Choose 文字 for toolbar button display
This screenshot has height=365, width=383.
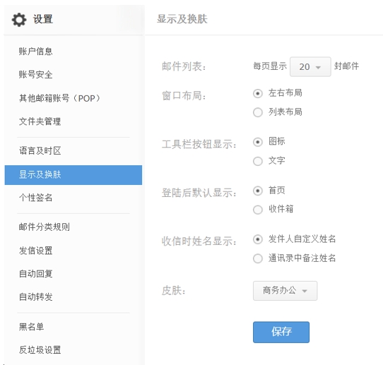[x=258, y=161]
